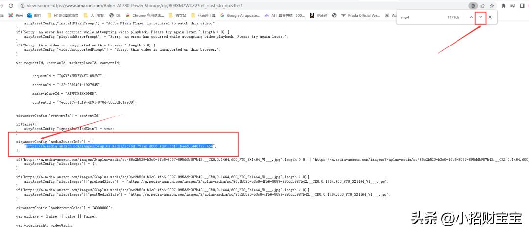This screenshot has height=232, width=529.
Task: Click the airyAssetConfig["contentId"] = contentId line
Action: coord(58,116)
